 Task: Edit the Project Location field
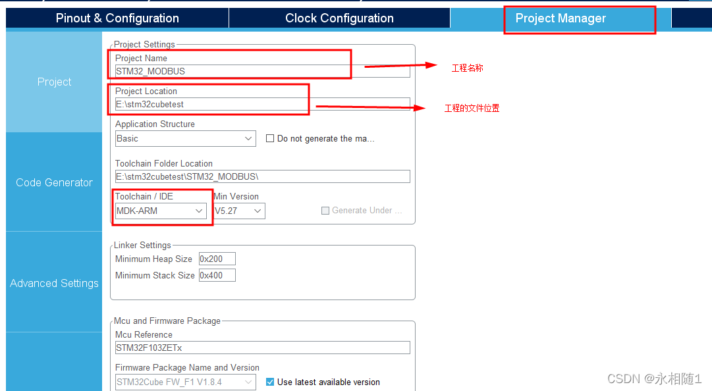pos(262,104)
